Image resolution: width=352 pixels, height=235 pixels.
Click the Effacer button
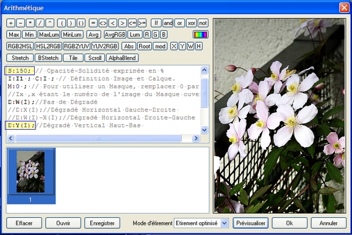tap(24, 223)
